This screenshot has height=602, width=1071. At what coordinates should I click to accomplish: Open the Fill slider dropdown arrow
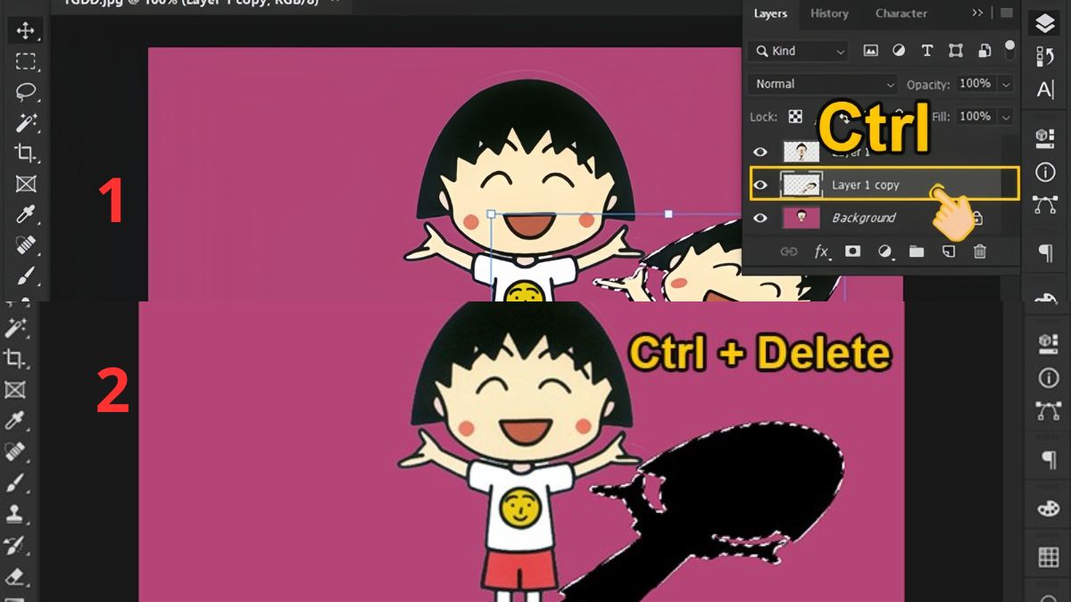point(1006,117)
